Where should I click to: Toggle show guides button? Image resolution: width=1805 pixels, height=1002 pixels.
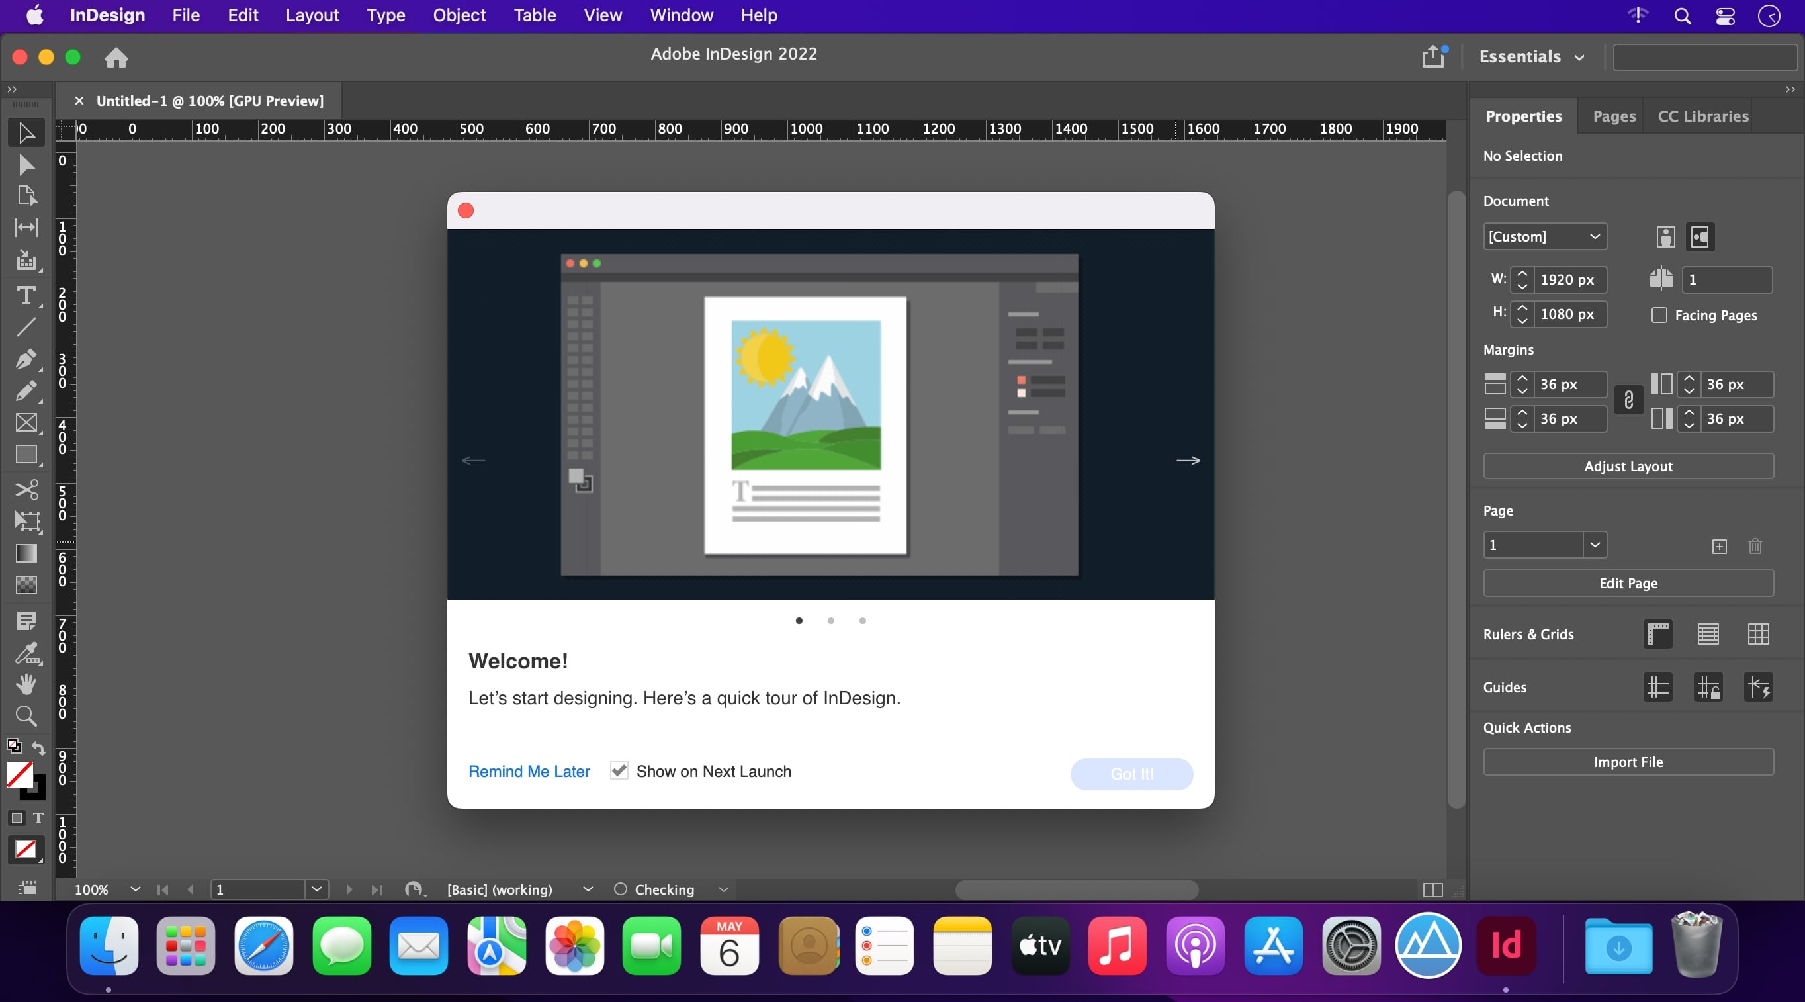1658,688
